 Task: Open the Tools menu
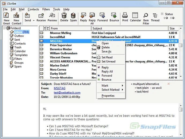(57, 9)
